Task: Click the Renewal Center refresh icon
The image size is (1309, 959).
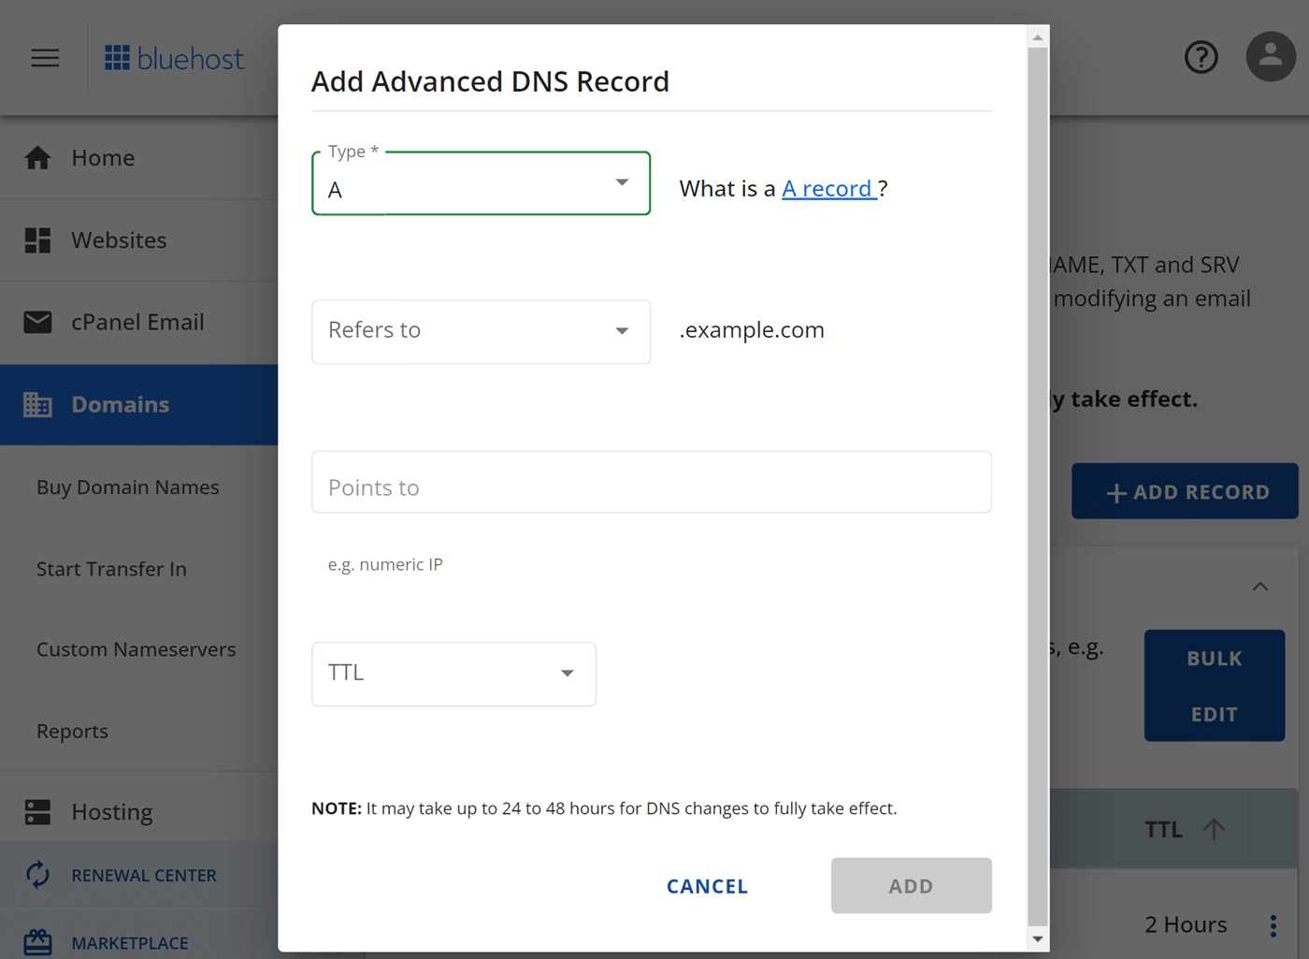Action: pyautogui.click(x=37, y=874)
